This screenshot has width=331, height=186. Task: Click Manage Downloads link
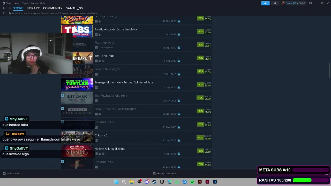coord(167,174)
